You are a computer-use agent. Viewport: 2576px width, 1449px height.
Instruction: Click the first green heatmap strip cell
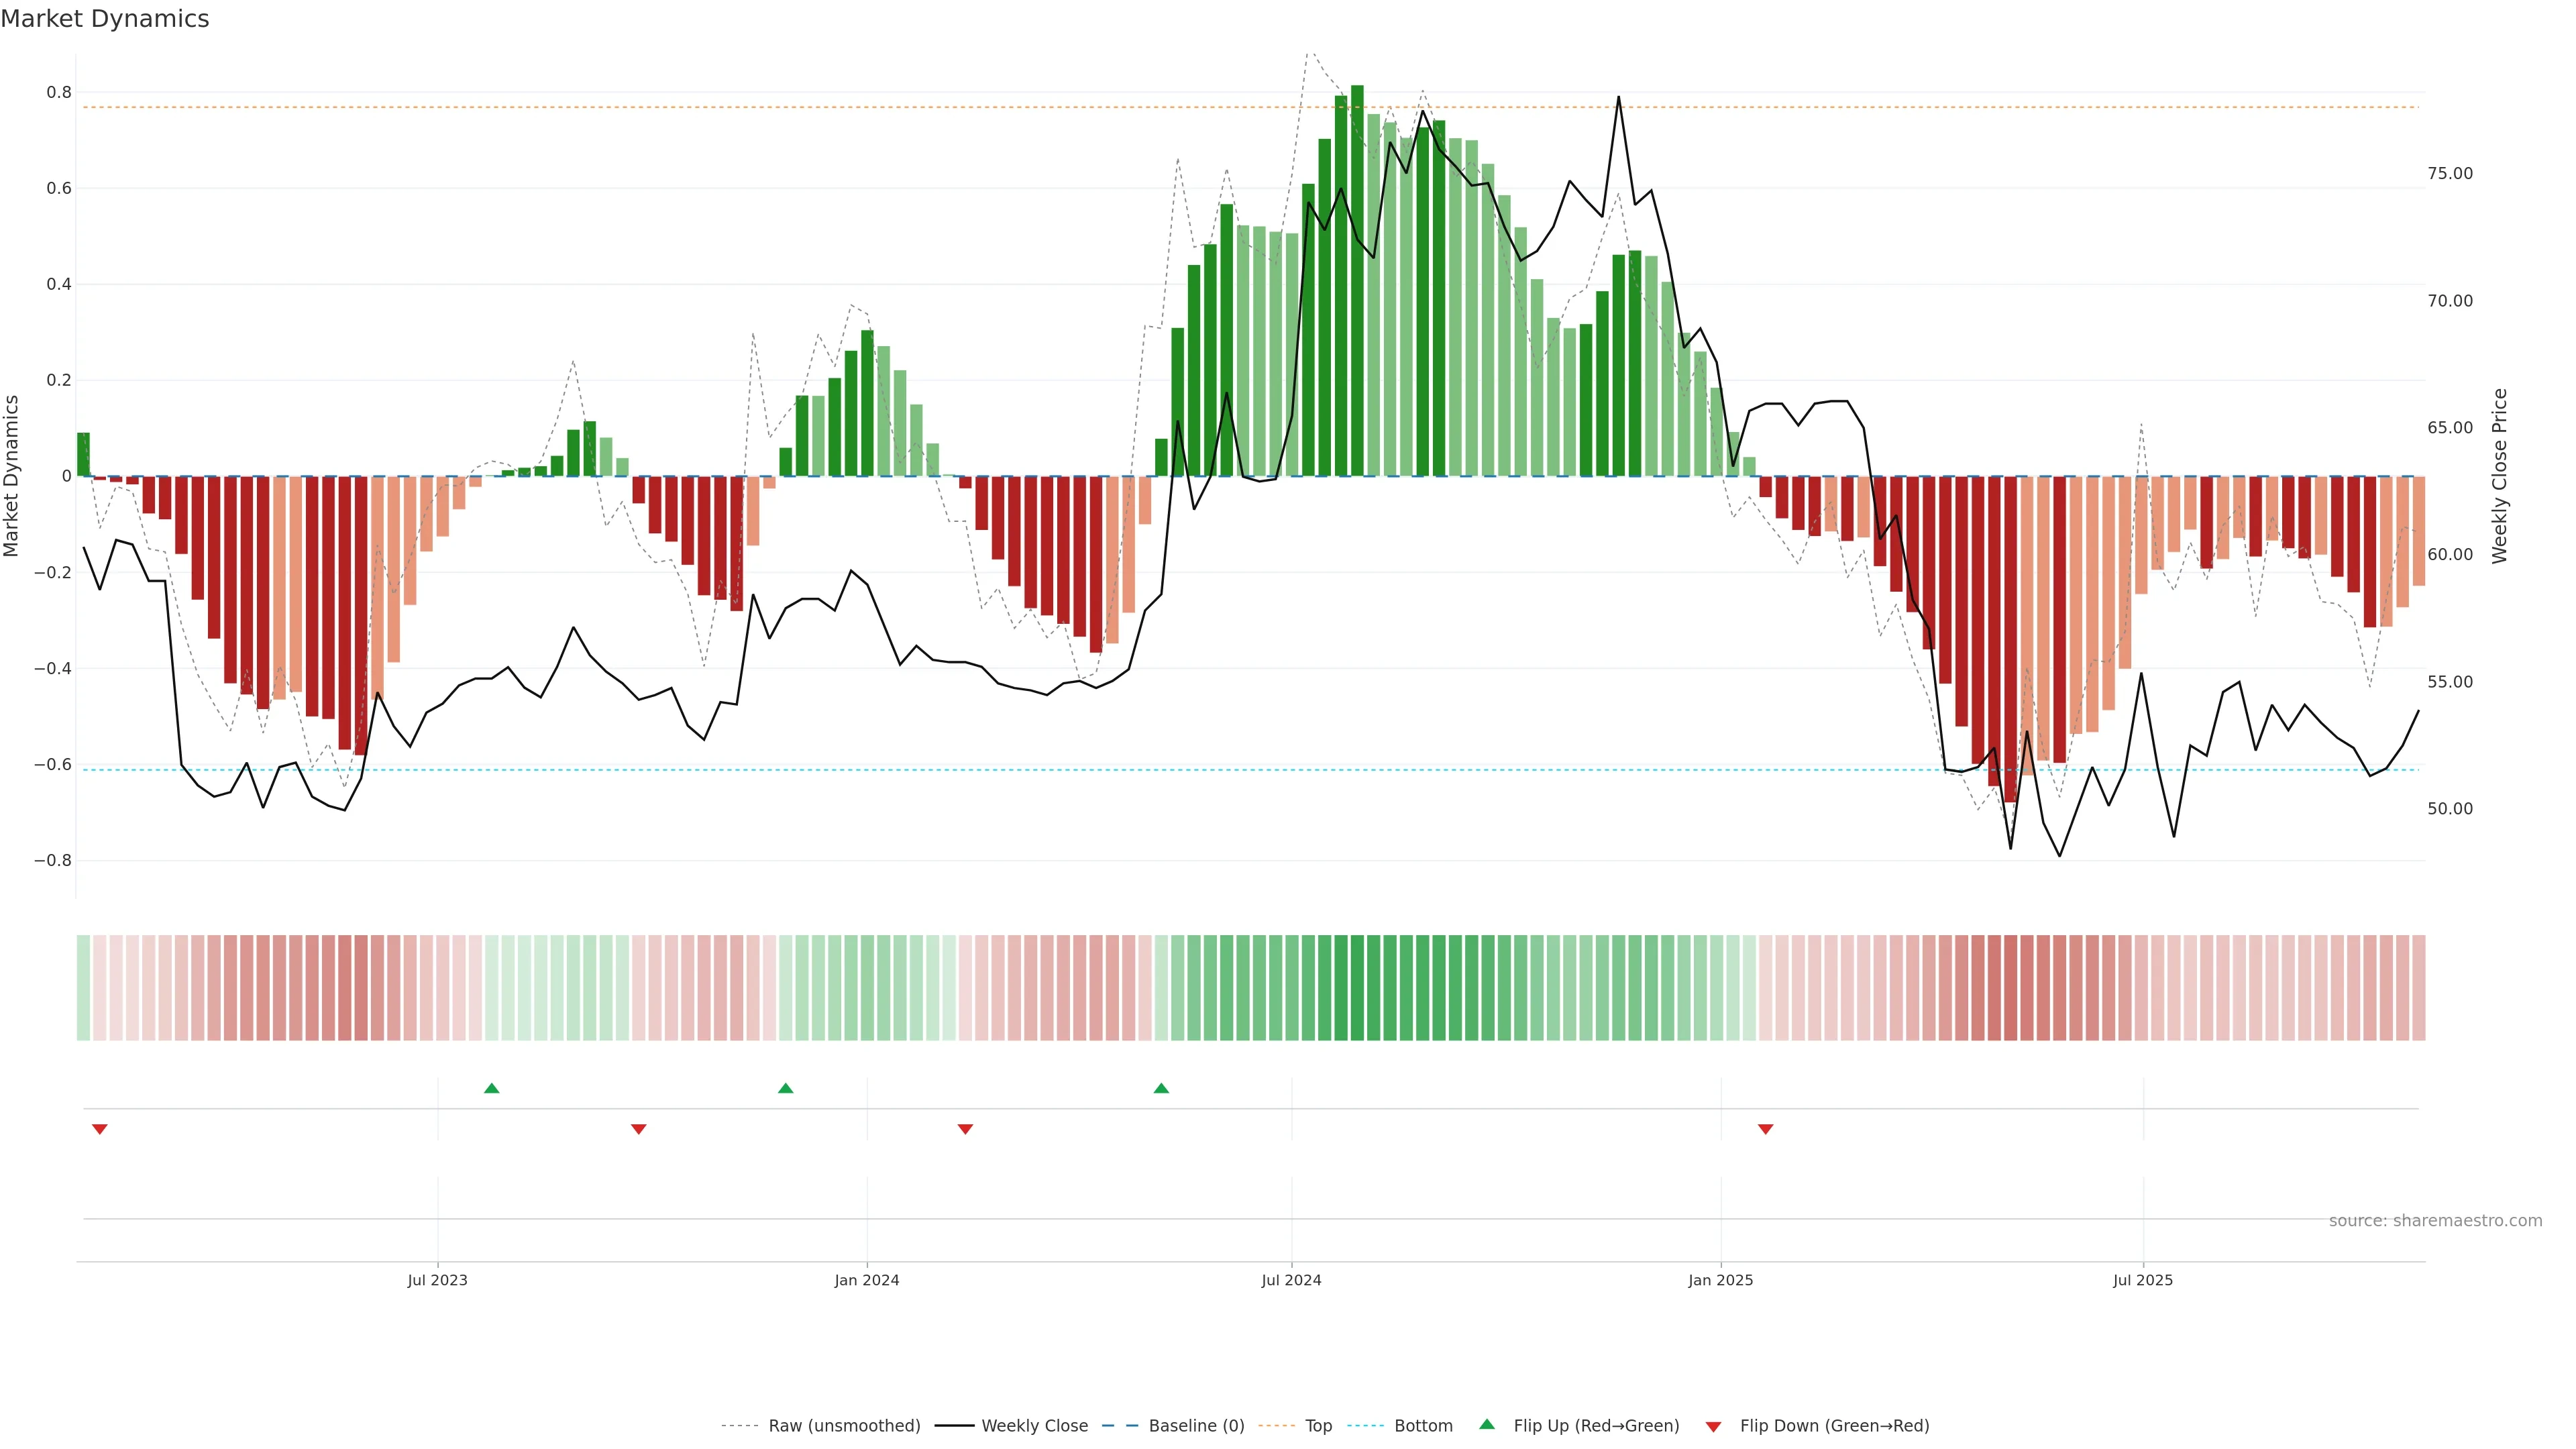(x=83, y=988)
